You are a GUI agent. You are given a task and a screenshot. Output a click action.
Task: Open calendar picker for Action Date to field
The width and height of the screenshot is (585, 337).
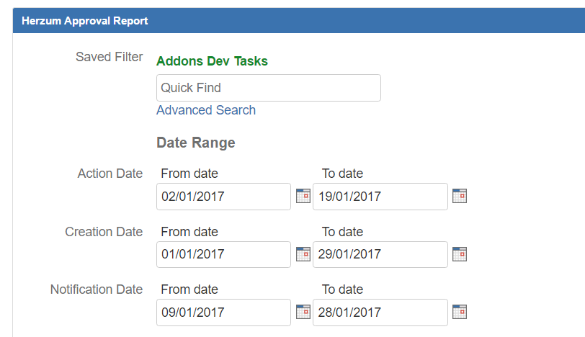pyautogui.click(x=460, y=196)
